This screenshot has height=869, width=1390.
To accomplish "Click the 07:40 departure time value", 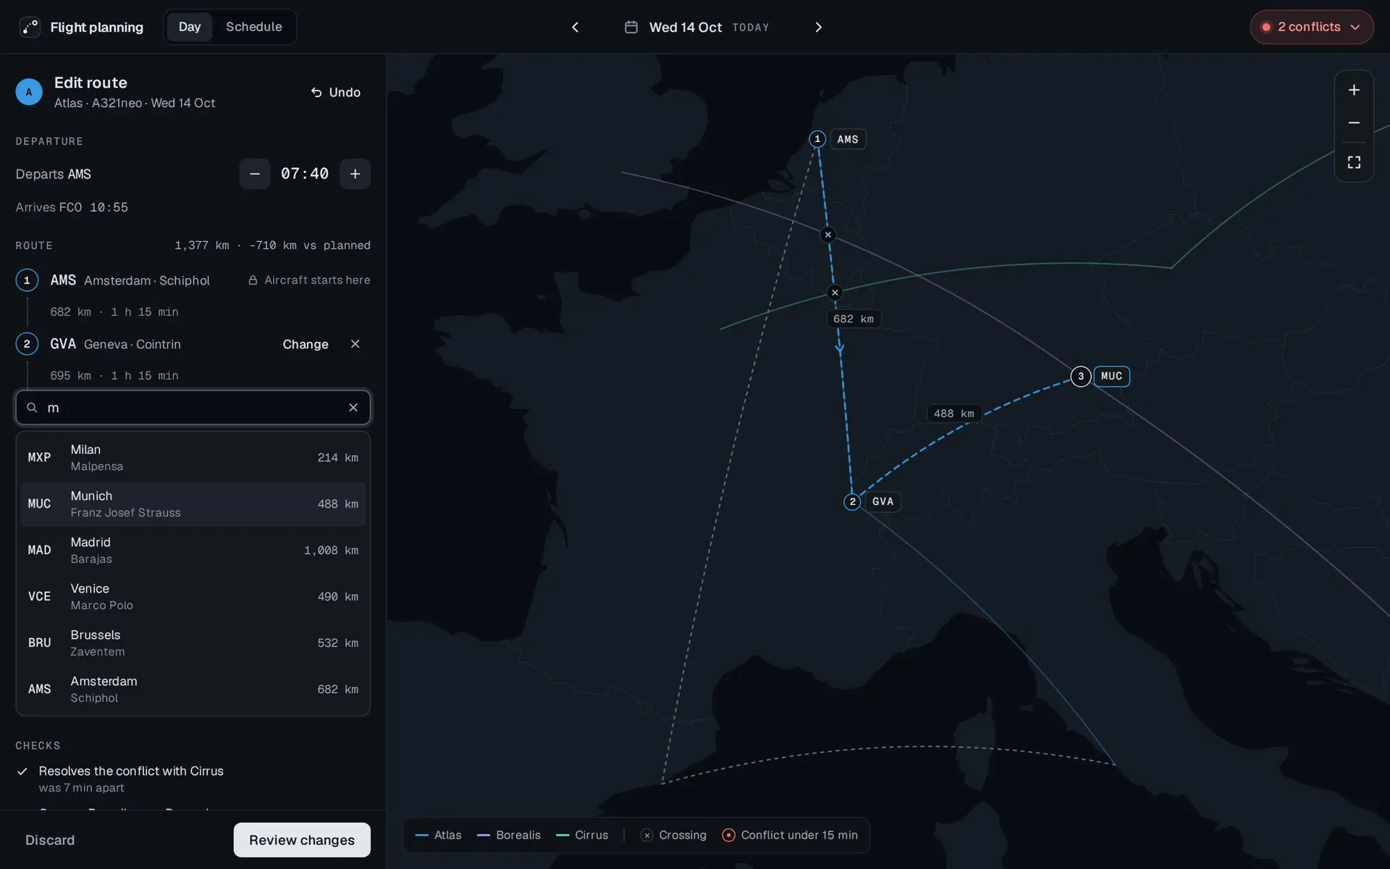I will 305,174.
